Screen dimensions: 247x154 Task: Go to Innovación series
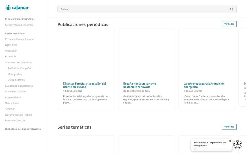[11, 51]
